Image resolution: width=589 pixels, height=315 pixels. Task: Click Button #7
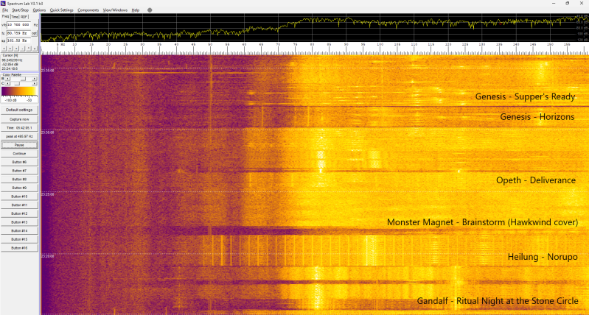[19, 171]
